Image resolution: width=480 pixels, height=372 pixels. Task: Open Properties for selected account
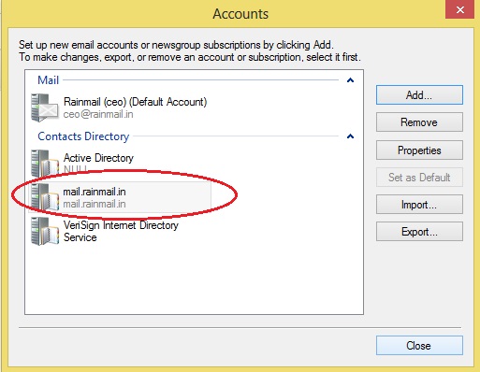pos(419,150)
